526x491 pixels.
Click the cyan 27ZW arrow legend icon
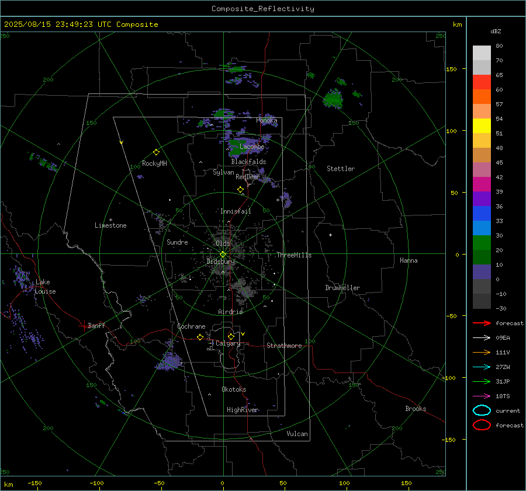click(x=482, y=367)
